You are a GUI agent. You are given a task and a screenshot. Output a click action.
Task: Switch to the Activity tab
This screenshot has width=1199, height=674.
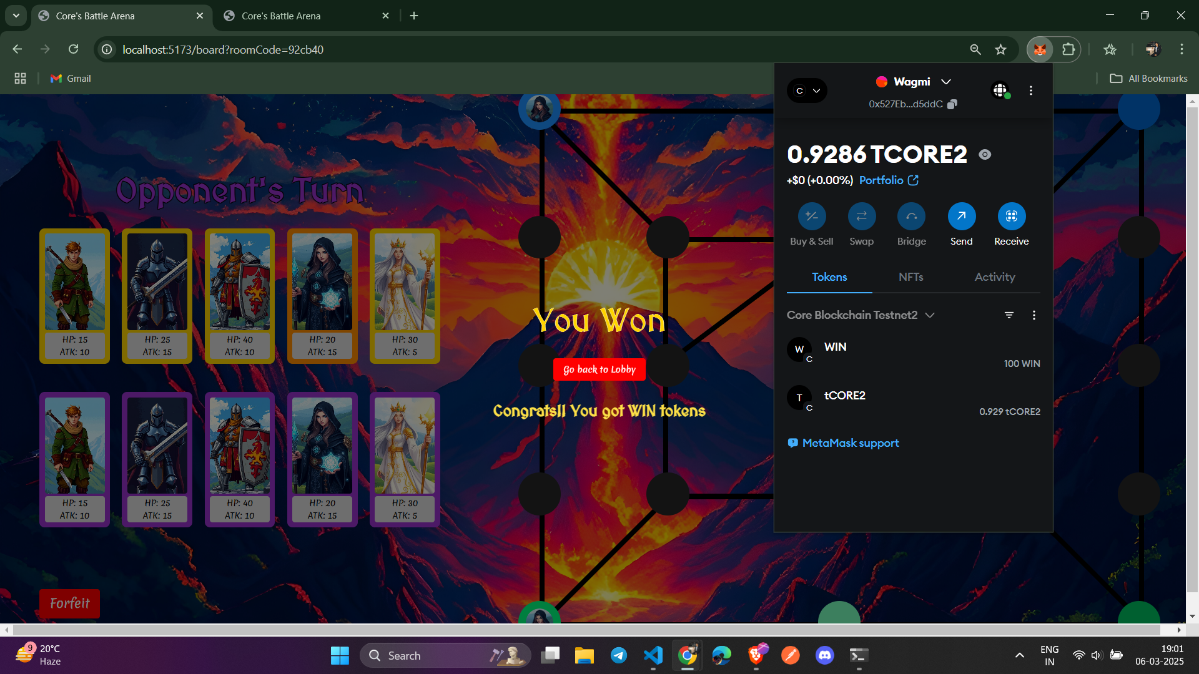(995, 277)
